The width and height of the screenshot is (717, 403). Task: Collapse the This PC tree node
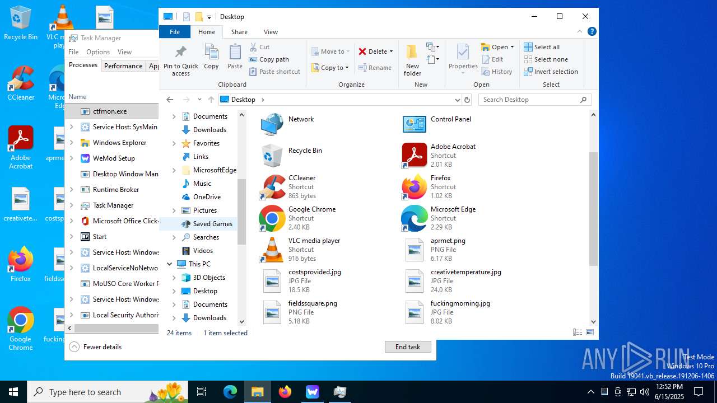pyautogui.click(x=170, y=264)
